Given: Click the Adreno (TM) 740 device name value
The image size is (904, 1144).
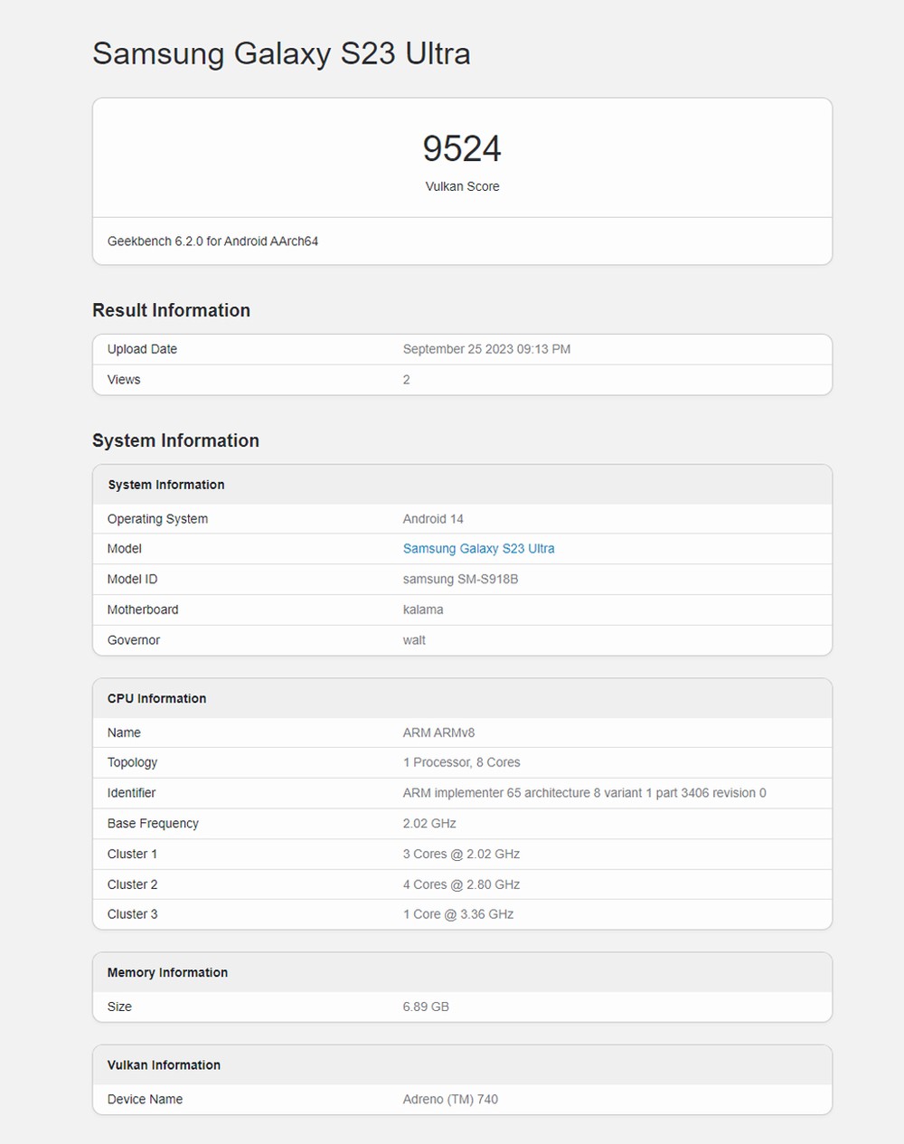Looking at the screenshot, I should (450, 1100).
